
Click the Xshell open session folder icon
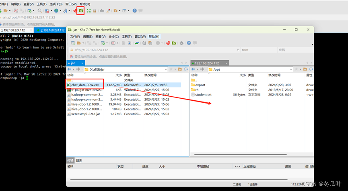(6, 10)
